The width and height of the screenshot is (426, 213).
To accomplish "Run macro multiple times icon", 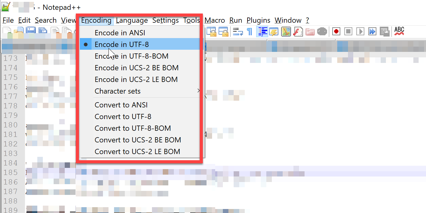I will [x=372, y=31].
